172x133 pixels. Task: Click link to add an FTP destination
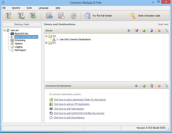[x=72, y=104]
